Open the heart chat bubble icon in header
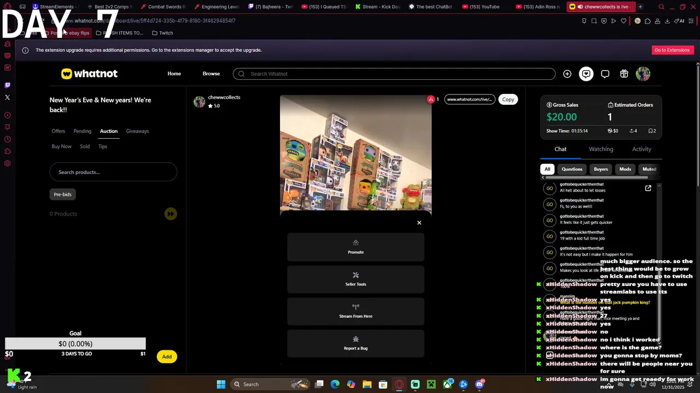The width and height of the screenshot is (700, 393). pyautogui.click(x=586, y=74)
